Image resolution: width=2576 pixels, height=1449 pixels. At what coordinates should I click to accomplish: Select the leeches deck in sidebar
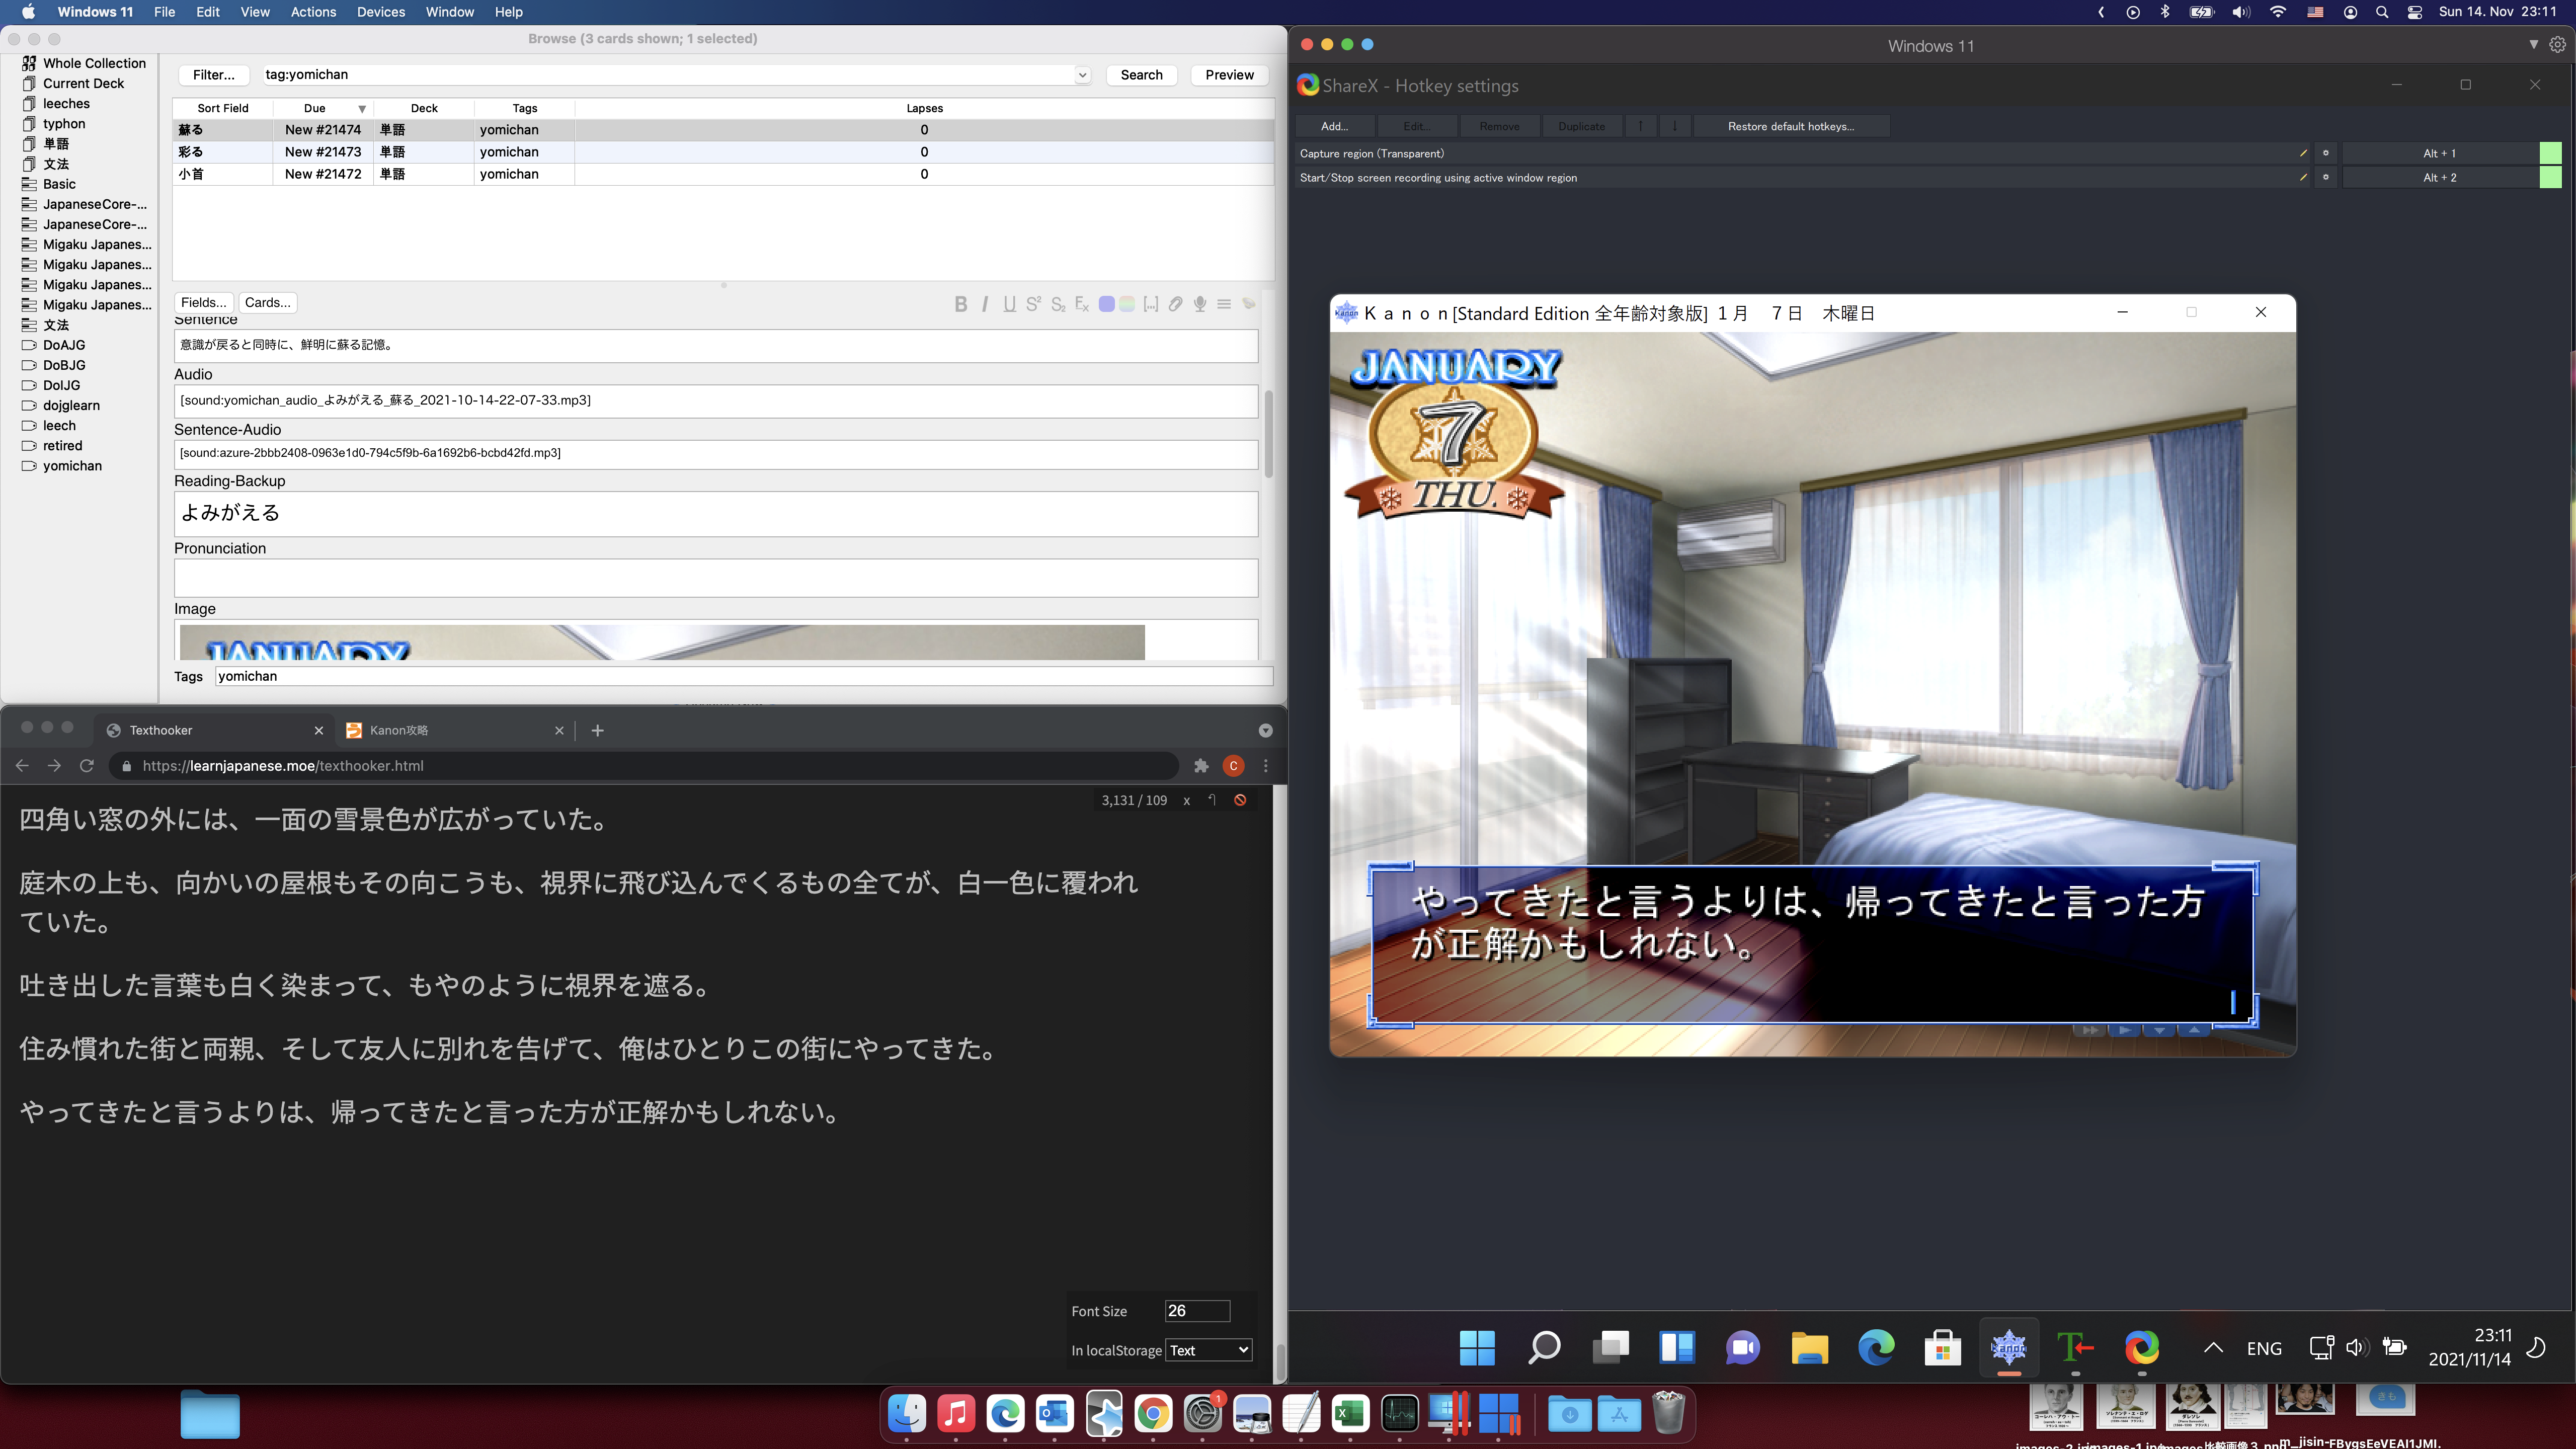[x=66, y=104]
